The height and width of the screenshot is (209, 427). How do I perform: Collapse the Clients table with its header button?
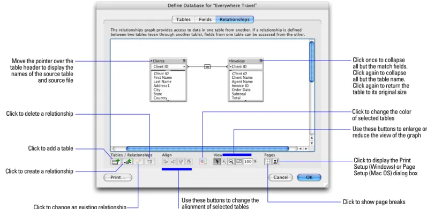(x=184, y=61)
